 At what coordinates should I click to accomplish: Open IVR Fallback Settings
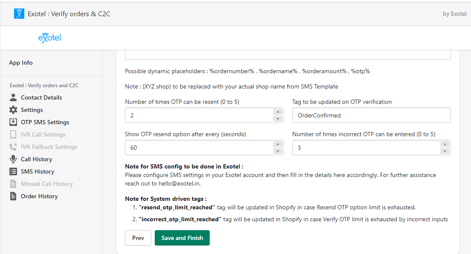click(49, 147)
